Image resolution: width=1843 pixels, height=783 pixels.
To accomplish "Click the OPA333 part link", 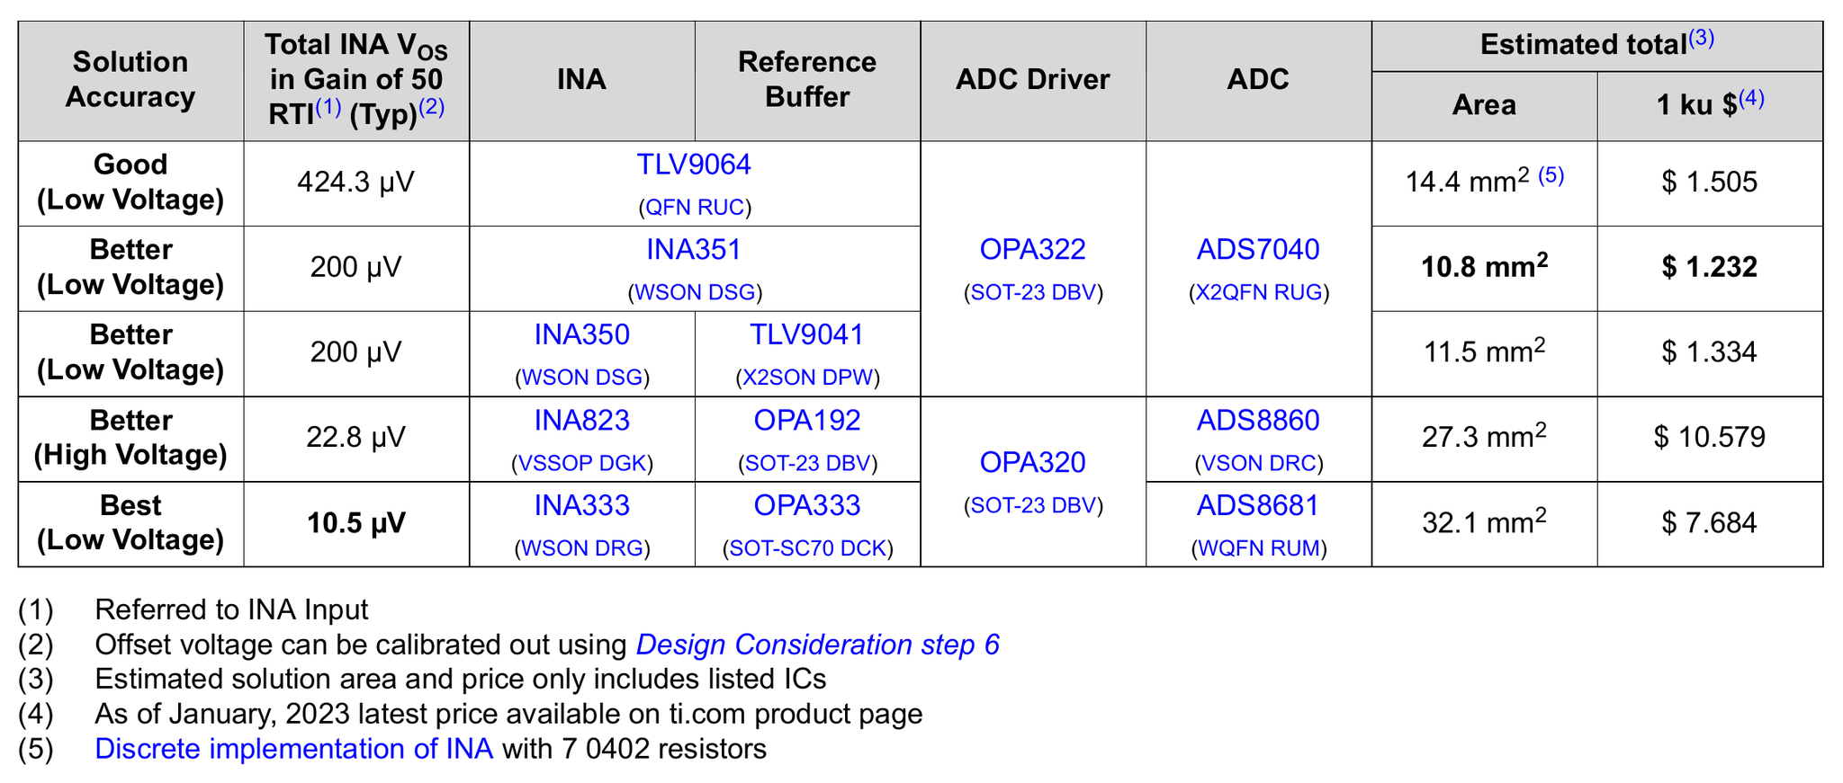I will click(806, 505).
